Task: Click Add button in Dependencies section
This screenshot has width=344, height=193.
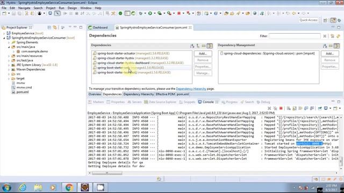Action: (x=203, y=54)
